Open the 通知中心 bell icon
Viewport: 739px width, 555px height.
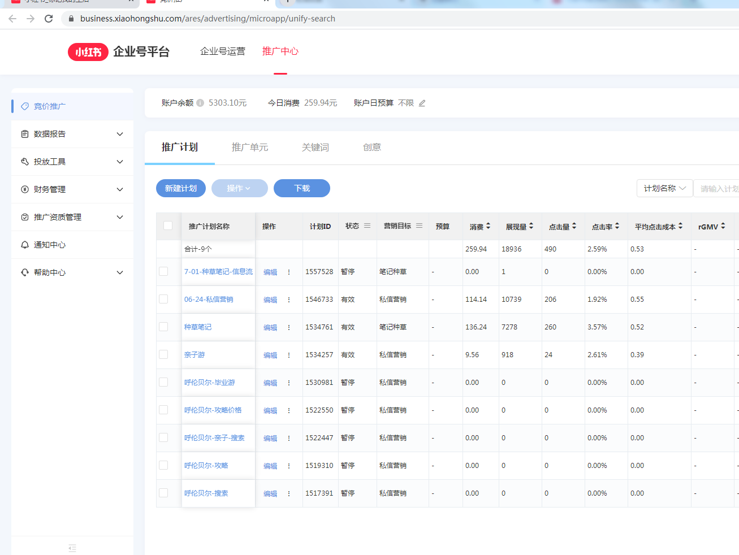click(23, 245)
